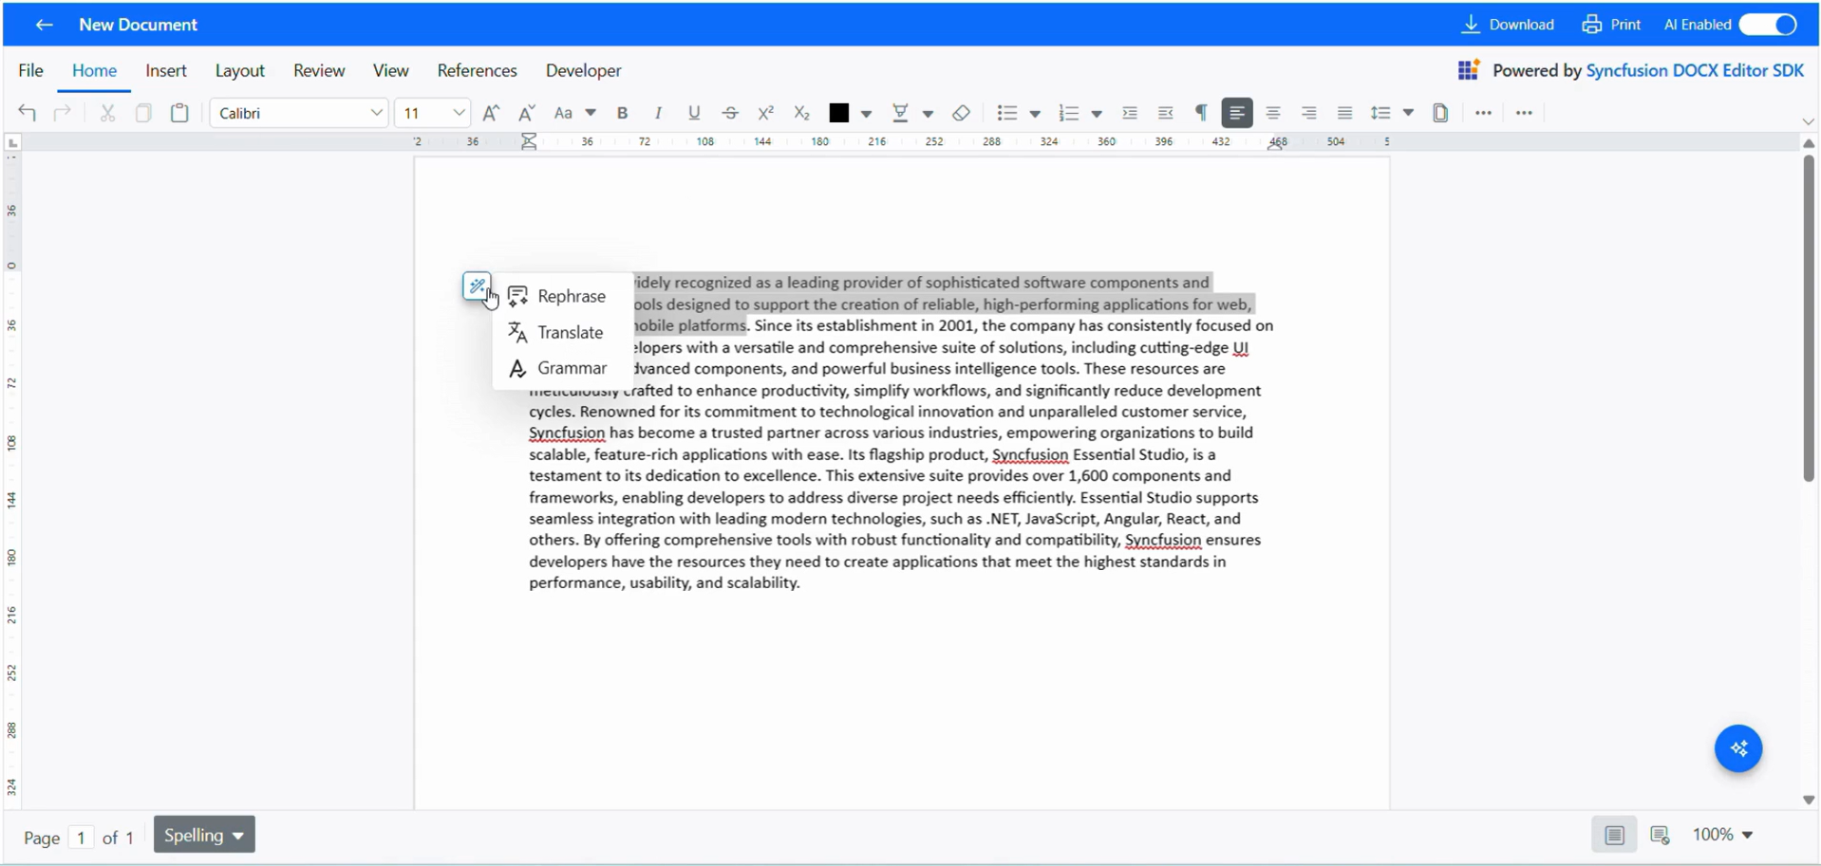
Task: Click the Undo arrow icon
Action: coord(28,113)
